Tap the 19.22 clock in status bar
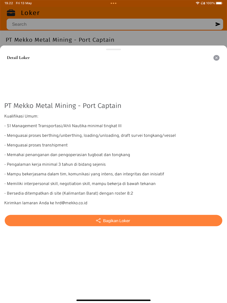Screen dimensions: 227x303 point(9,3)
